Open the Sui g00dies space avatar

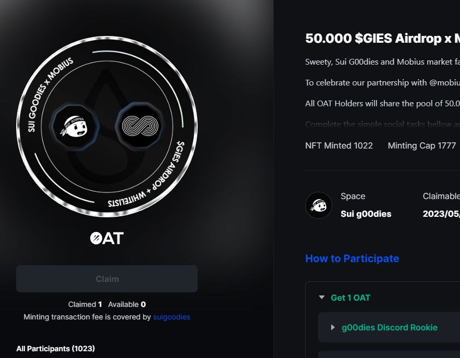pyautogui.click(x=319, y=205)
